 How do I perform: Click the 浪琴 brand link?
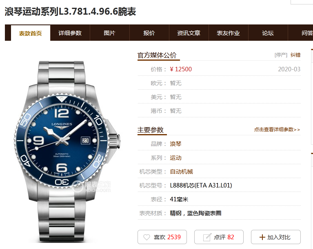coord(175,144)
